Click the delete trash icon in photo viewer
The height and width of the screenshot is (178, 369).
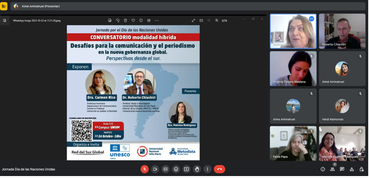[x=125, y=20]
